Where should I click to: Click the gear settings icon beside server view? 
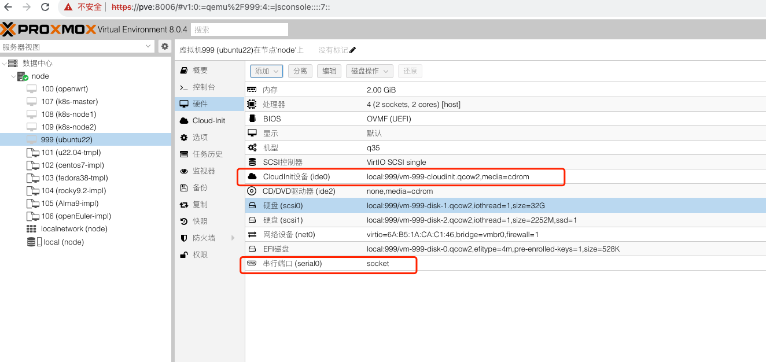[x=165, y=46]
